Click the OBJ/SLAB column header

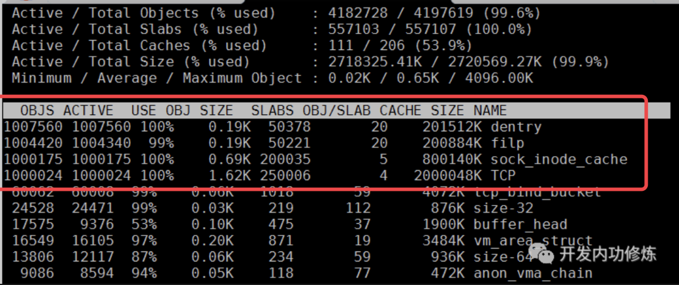pos(336,110)
